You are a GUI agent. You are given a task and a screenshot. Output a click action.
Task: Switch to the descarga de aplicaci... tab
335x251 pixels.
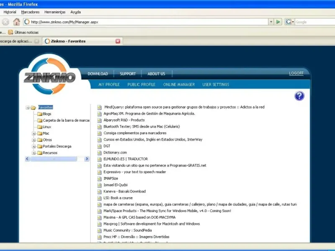(20, 41)
